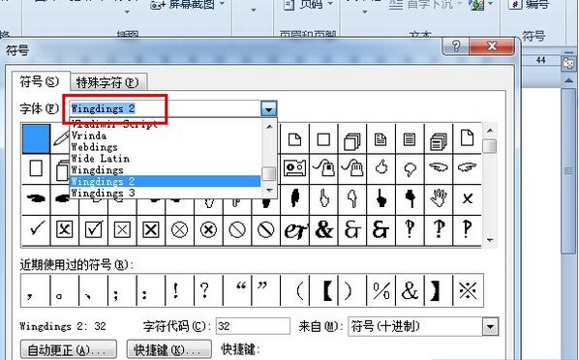
Task: Select the bold circled X symbol
Action: 208,230
